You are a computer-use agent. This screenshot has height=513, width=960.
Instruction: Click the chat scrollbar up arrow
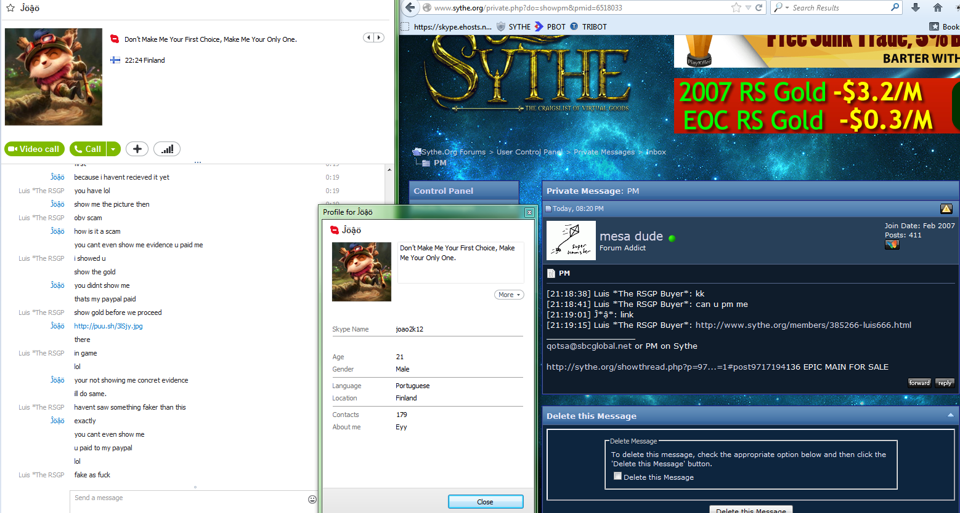(x=389, y=170)
